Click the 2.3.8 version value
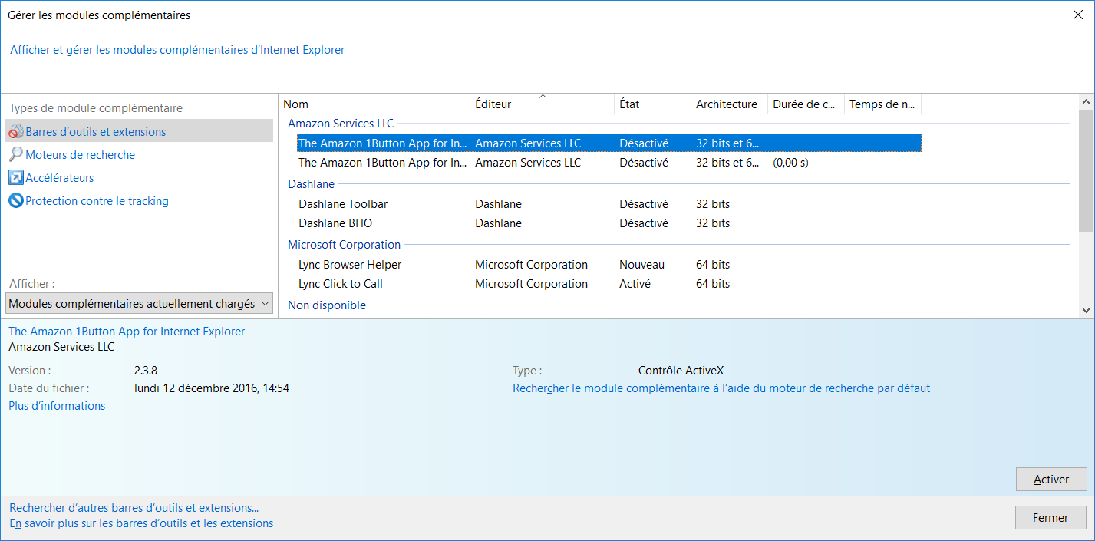 point(146,370)
